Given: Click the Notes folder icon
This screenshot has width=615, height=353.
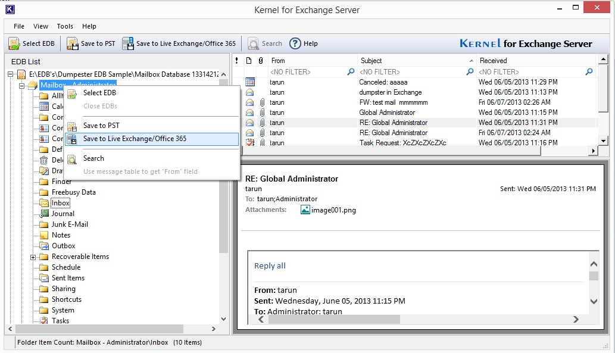Looking at the screenshot, I should (44, 235).
